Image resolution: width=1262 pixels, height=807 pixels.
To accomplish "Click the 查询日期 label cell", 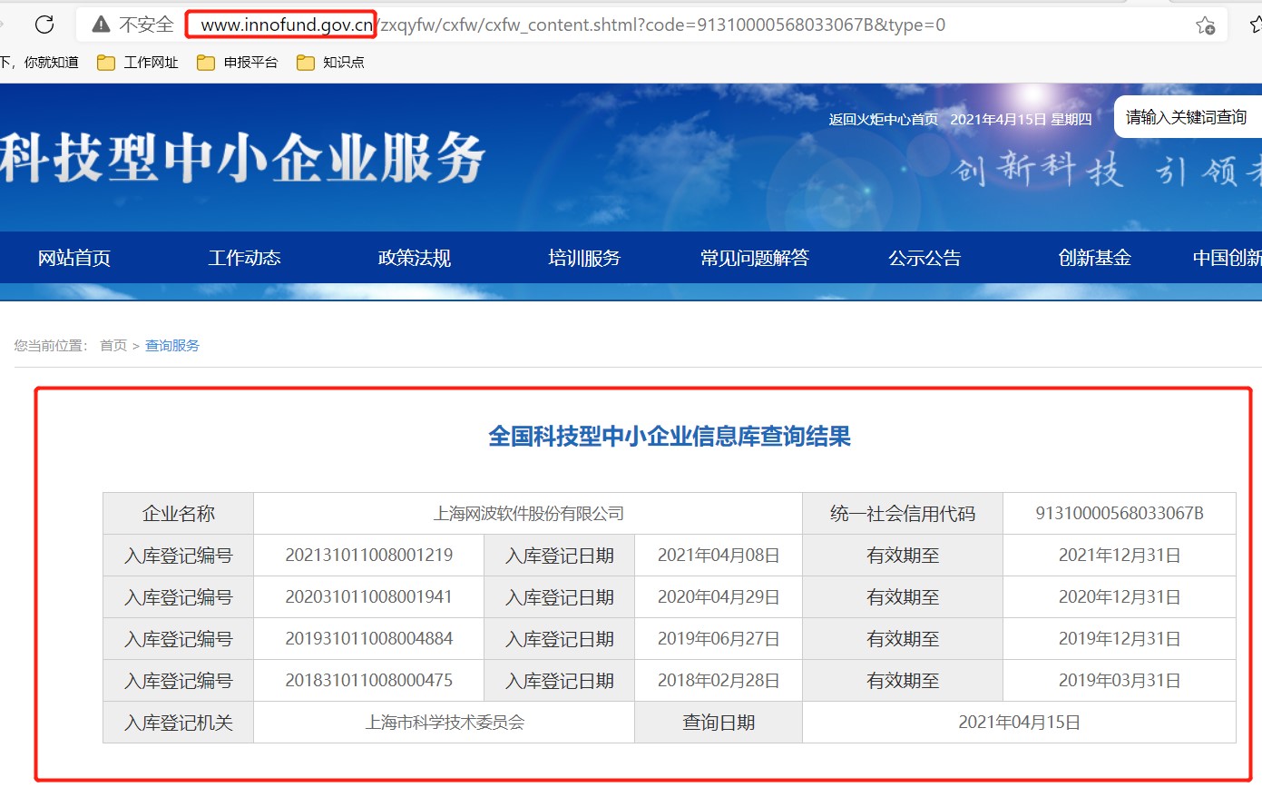I will tap(719, 723).
